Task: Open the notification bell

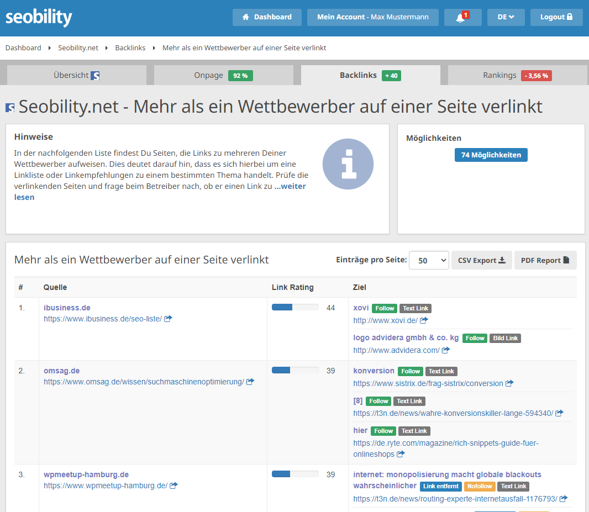Action: pos(462,17)
